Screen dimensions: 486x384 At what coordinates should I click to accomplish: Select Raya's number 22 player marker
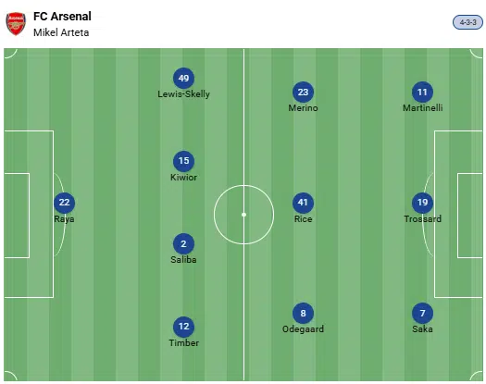(64, 203)
